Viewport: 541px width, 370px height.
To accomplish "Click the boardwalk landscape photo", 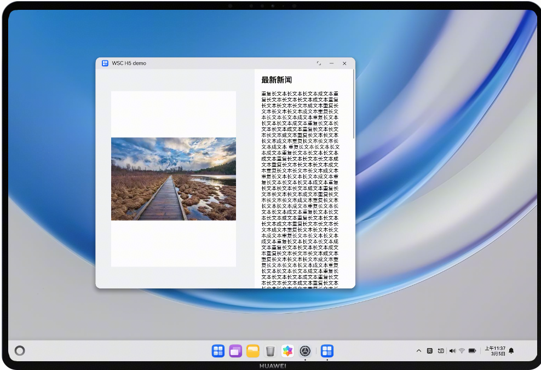I will tap(174, 179).
